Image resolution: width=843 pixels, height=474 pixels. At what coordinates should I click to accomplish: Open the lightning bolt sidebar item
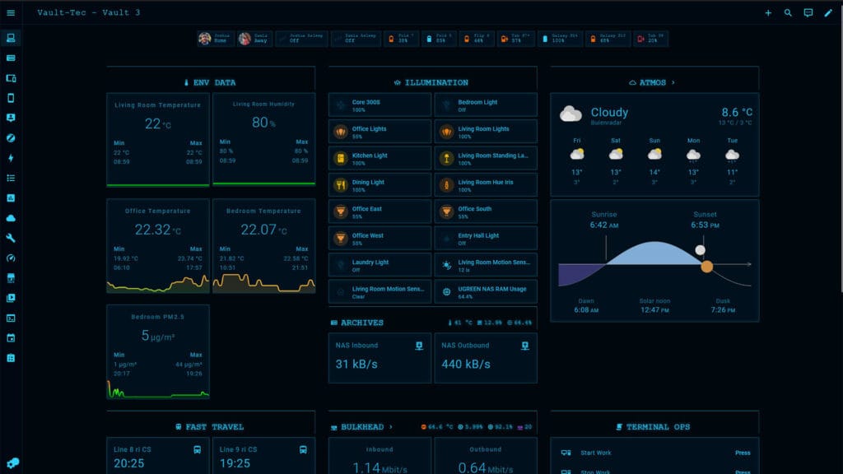[11, 158]
